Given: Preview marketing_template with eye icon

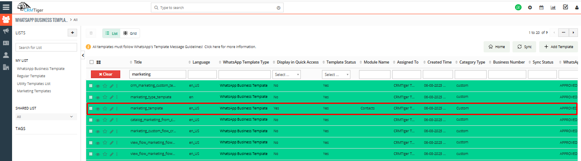Looking at the screenshot, I should point(98,109).
